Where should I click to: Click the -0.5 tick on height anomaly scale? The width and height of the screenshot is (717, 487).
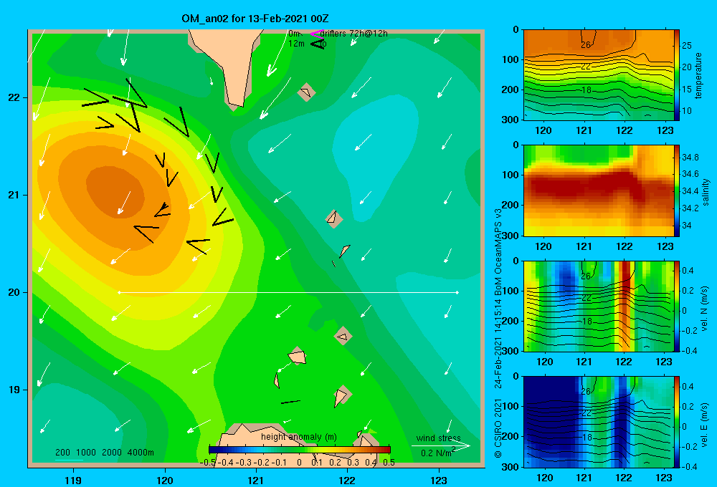(x=208, y=463)
